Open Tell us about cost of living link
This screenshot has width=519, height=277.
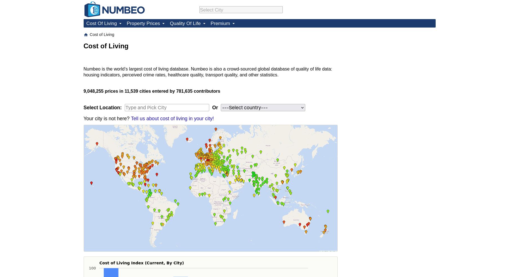[172, 119]
